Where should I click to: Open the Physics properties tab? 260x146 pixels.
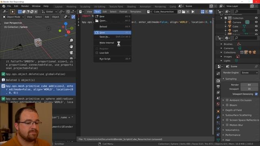[218, 129]
